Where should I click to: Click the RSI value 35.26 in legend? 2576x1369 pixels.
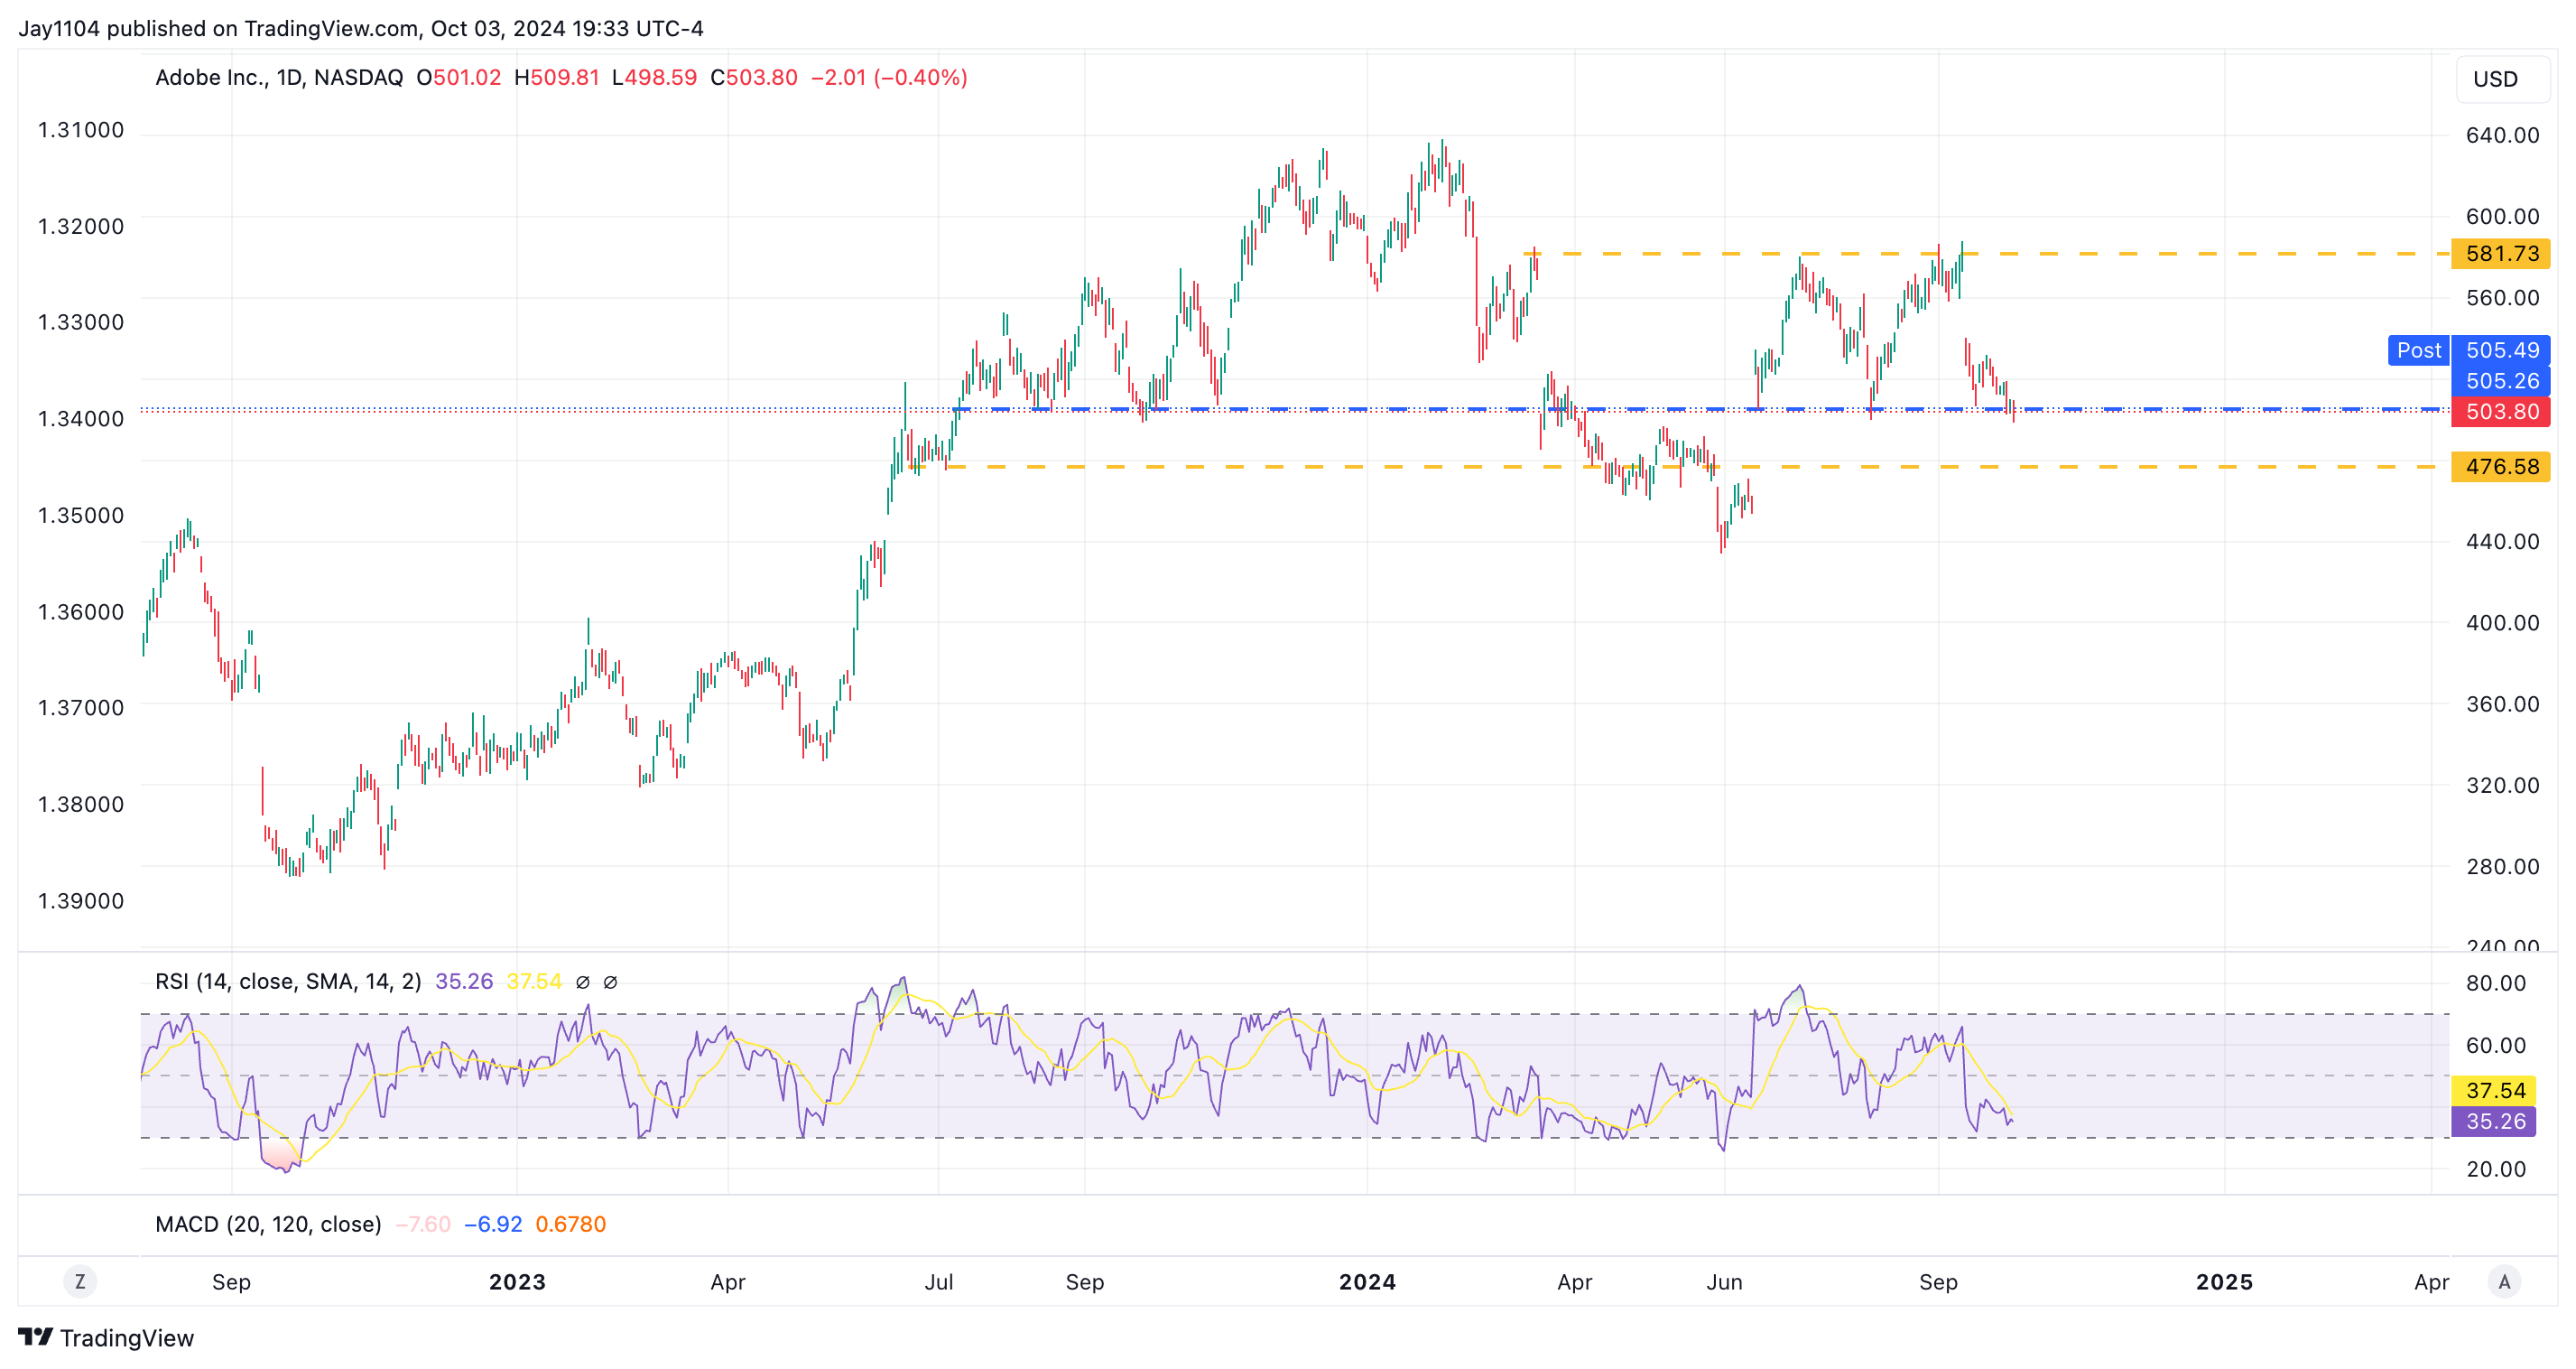tap(464, 982)
